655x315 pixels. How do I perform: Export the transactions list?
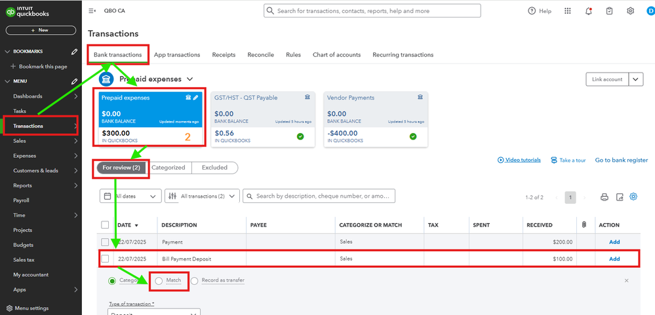(x=620, y=197)
